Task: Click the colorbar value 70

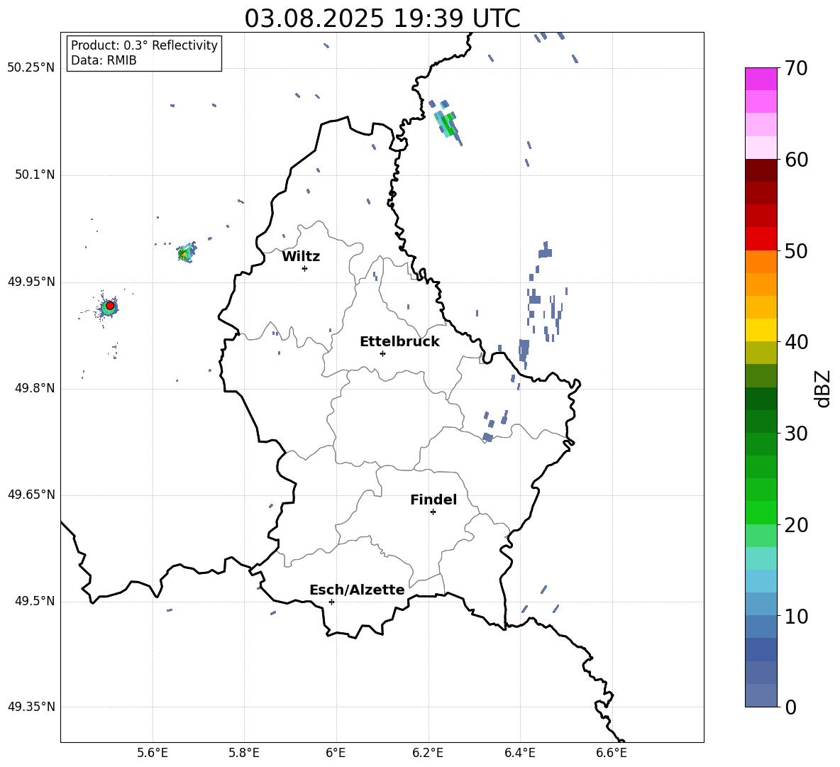Action: pos(796,68)
